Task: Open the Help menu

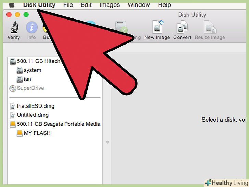Action: [165, 5]
